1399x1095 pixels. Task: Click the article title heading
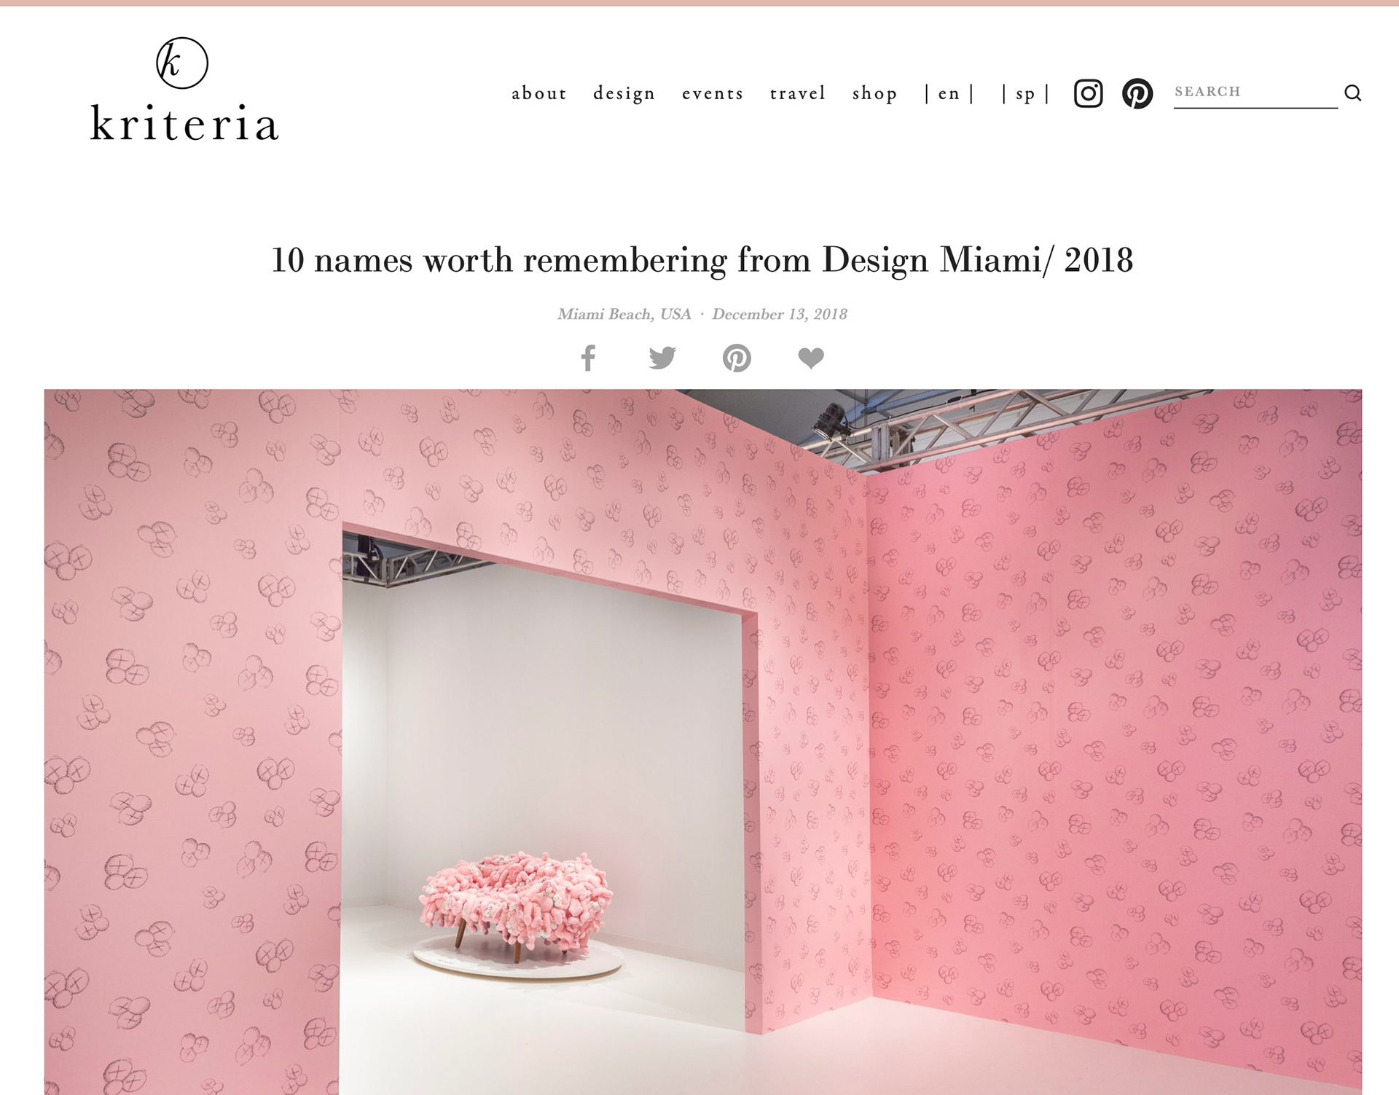702,260
